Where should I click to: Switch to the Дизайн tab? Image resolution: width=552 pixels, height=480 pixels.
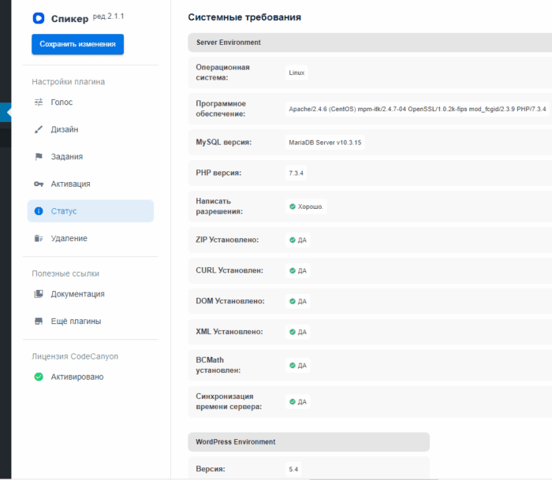(x=64, y=129)
